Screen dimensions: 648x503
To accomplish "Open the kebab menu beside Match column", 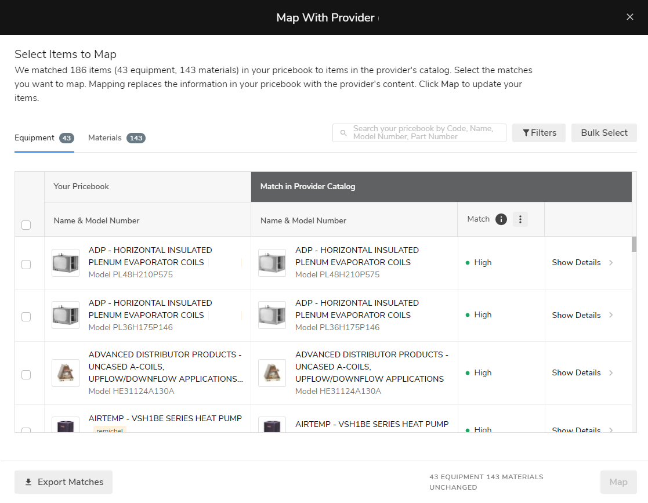I will pyautogui.click(x=520, y=219).
